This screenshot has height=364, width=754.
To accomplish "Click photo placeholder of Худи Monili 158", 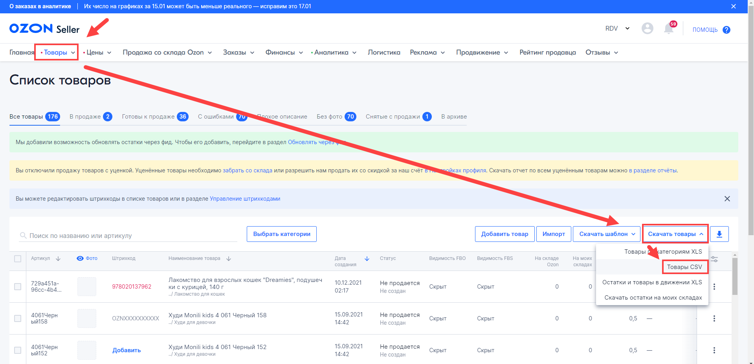I will tap(87, 318).
